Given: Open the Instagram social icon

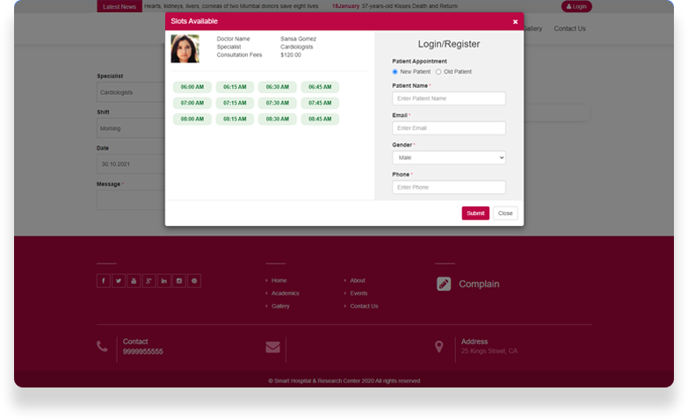Looking at the screenshot, I should pos(179,281).
